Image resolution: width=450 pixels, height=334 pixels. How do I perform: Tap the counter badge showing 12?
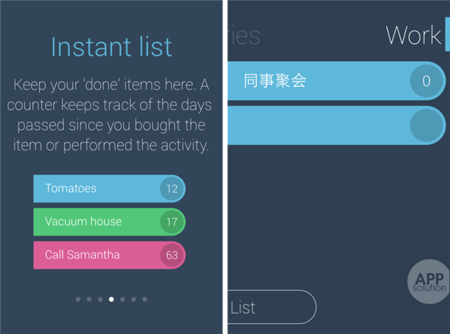tap(172, 188)
